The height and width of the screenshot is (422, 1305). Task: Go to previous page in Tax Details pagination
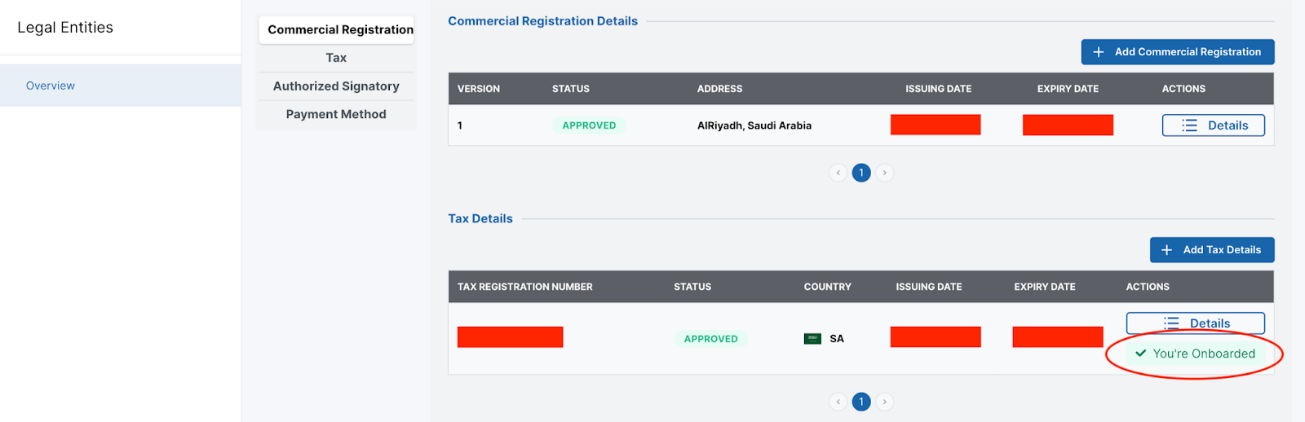[838, 402]
